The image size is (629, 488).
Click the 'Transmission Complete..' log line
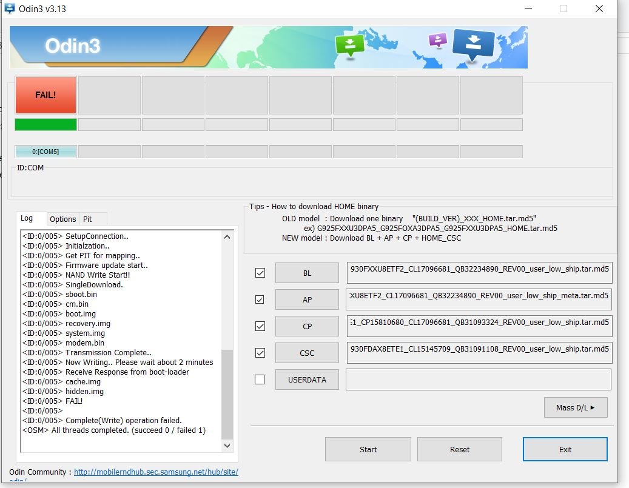click(x=87, y=352)
